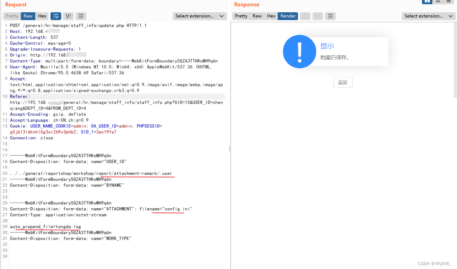
Task: Click the boundary line numbered 17
Action: coord(61,156)
